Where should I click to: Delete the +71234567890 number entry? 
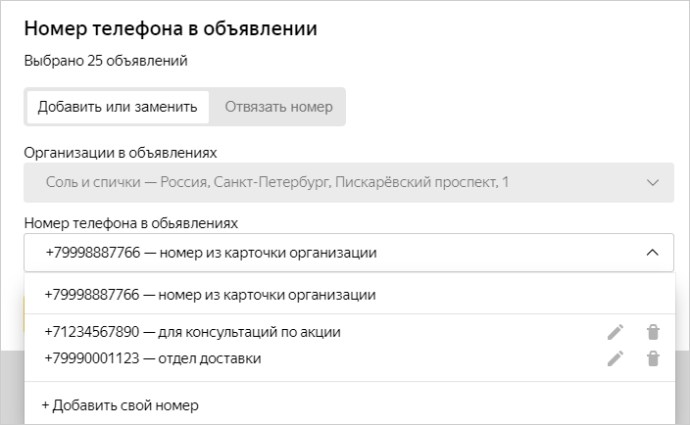pos(653,332)
